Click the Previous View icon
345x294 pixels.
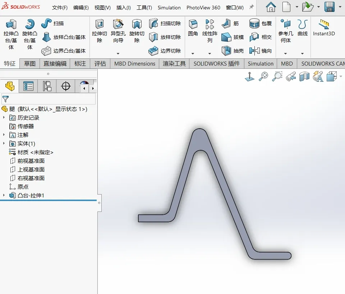(x=291, y=76)
